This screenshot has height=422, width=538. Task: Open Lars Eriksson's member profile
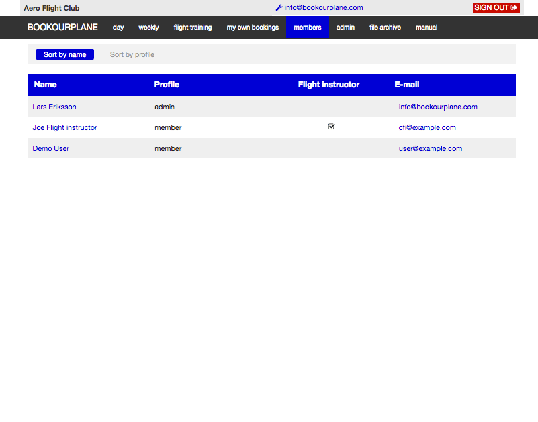tap(54, 107)
